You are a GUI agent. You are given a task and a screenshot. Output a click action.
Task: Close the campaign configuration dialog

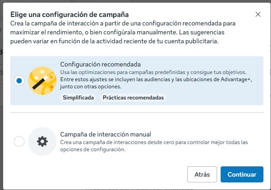(x=258, y=14)
